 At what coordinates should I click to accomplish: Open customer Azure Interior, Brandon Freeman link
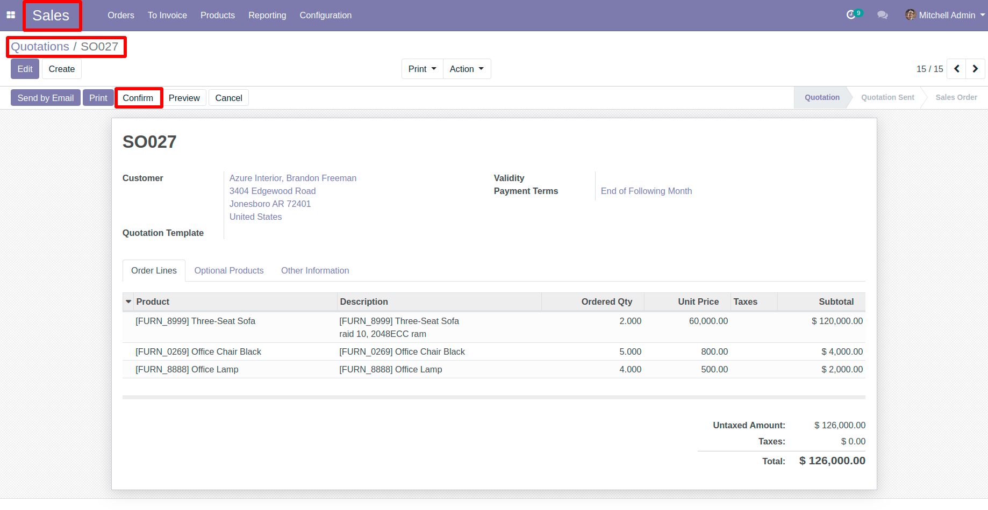(293, 178)
